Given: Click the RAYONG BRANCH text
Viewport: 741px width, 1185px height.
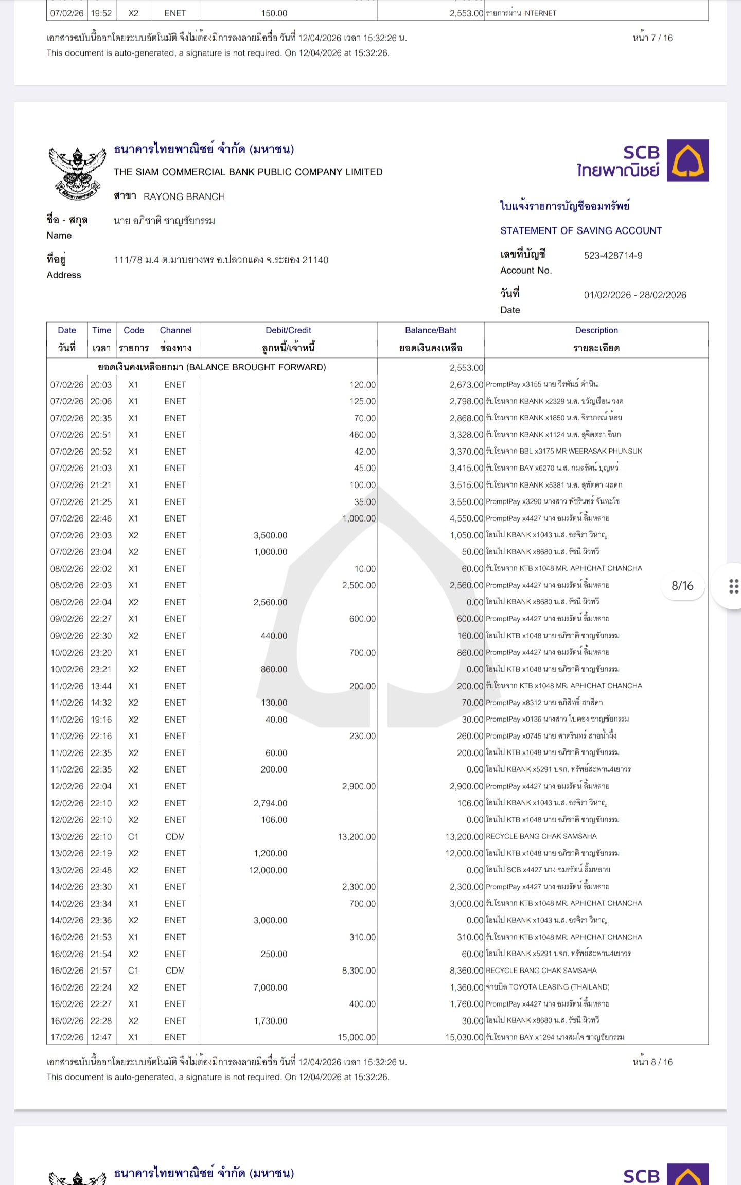Looking at the screenshot, I should coord(184,196).
